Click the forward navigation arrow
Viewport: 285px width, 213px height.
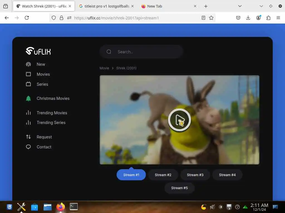tap(17, 18)
